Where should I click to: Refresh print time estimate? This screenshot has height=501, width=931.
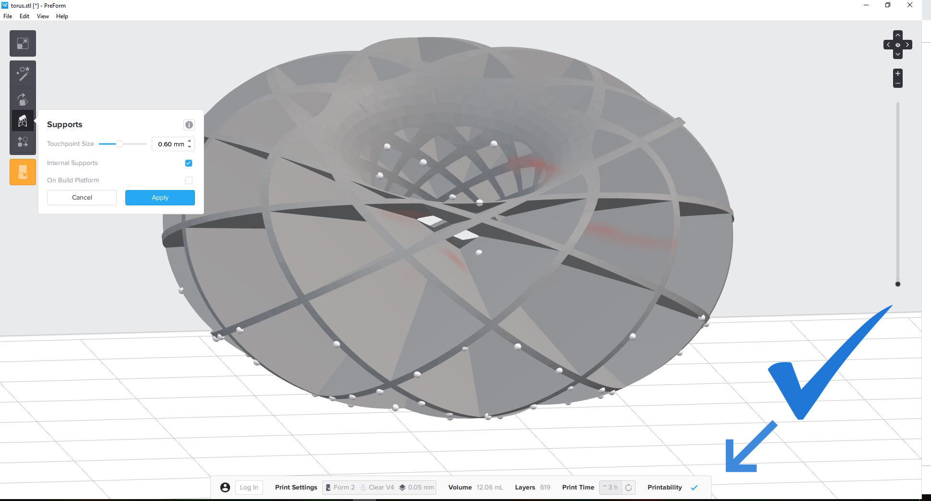(628, 488)
